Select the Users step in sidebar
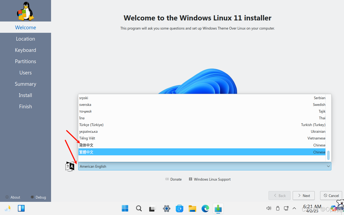This screenshot has height=215, width=344. coord(26,73)
